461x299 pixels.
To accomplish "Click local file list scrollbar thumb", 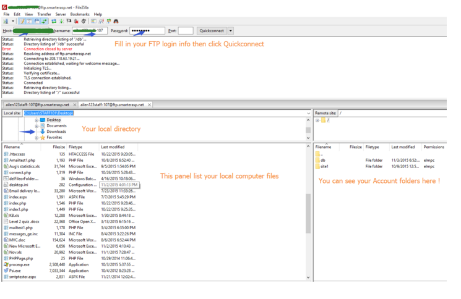I will pos(308,213).
